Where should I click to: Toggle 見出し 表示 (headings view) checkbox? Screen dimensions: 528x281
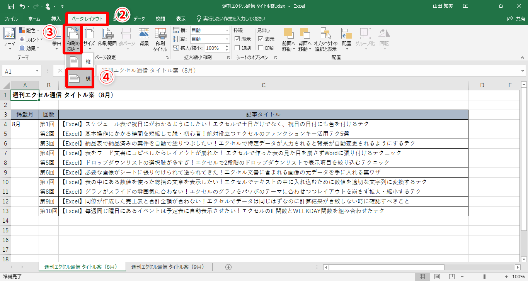pyautogui.click(x=261, y=39)
